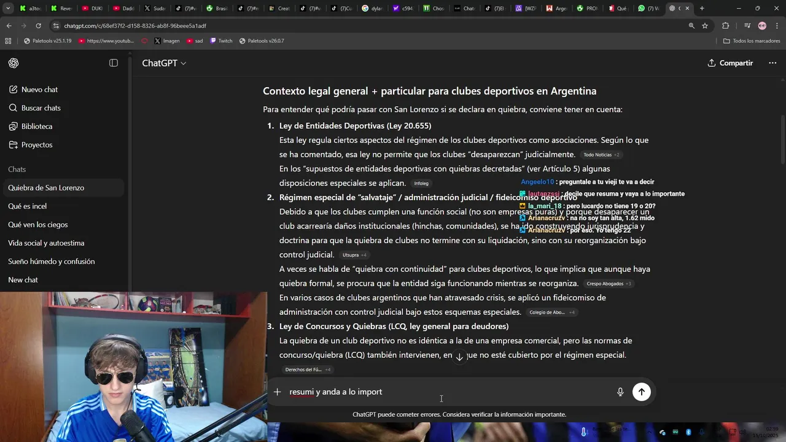
Task: Reload the page with refresh icon
Action: click(38, 26)
